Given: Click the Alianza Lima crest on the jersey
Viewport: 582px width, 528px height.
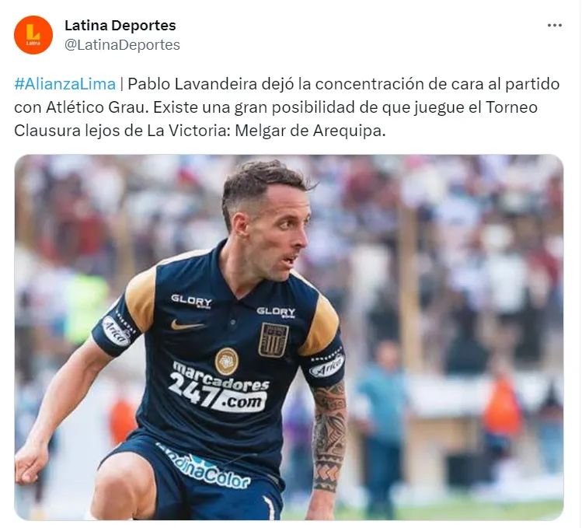Looking at the screenshot, I should point(274,340).
